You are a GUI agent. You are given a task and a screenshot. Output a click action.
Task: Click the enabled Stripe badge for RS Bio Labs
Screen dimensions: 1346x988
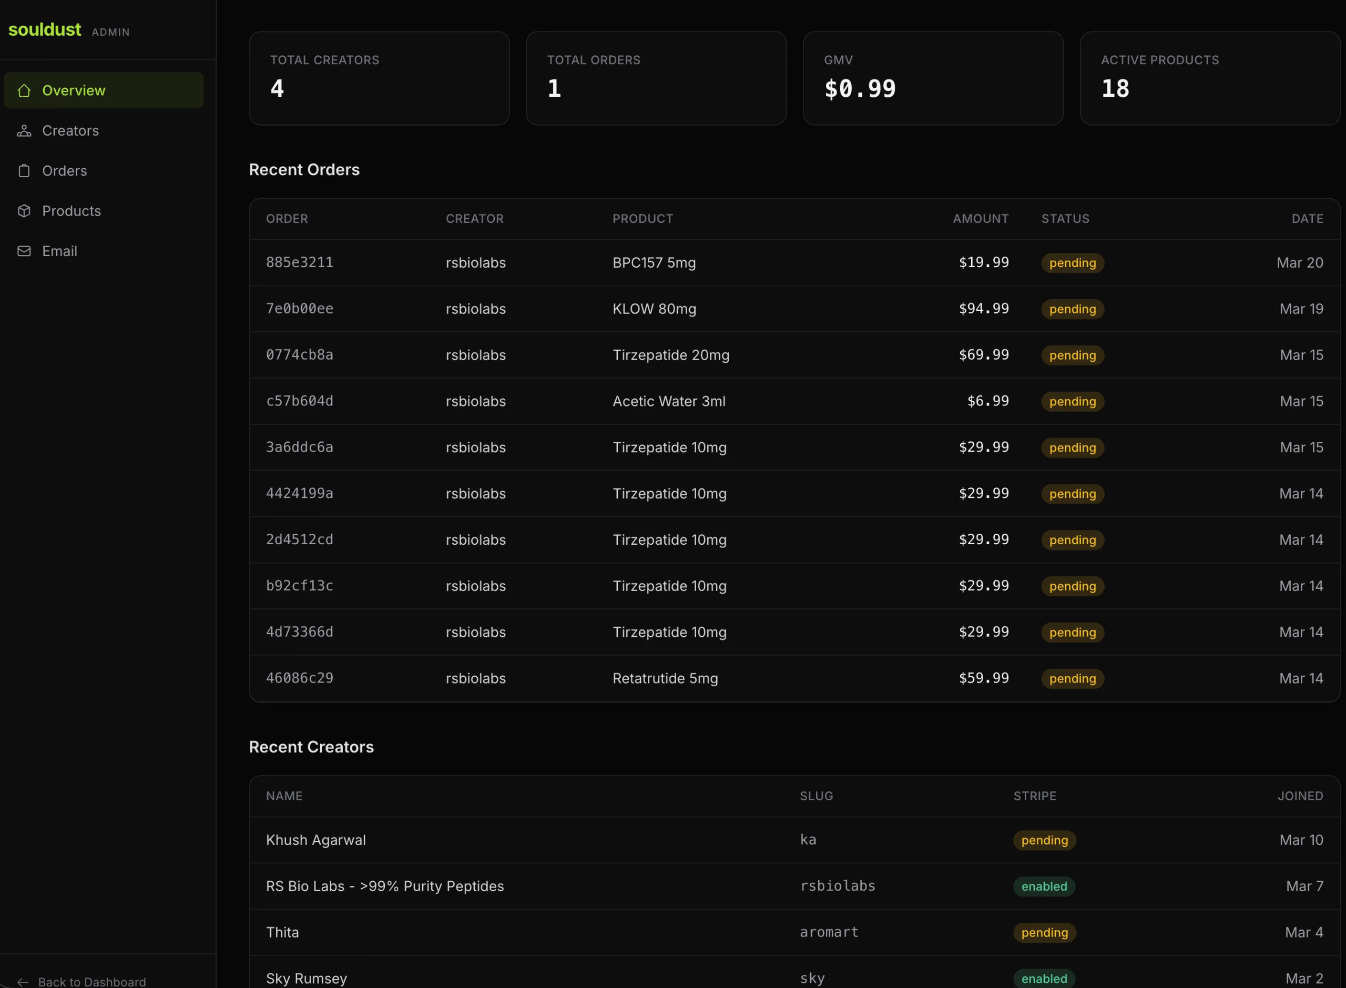1044,887
